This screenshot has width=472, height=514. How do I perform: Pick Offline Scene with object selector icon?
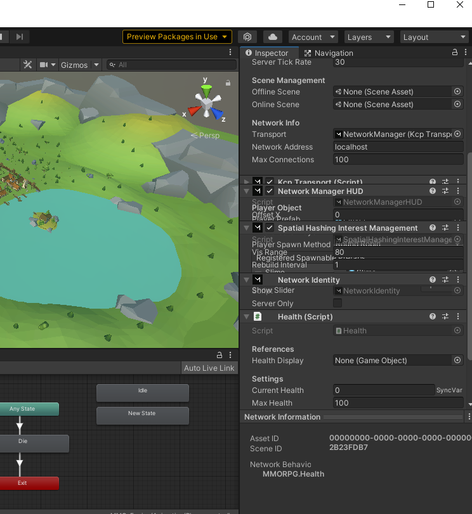pos(457,92)
